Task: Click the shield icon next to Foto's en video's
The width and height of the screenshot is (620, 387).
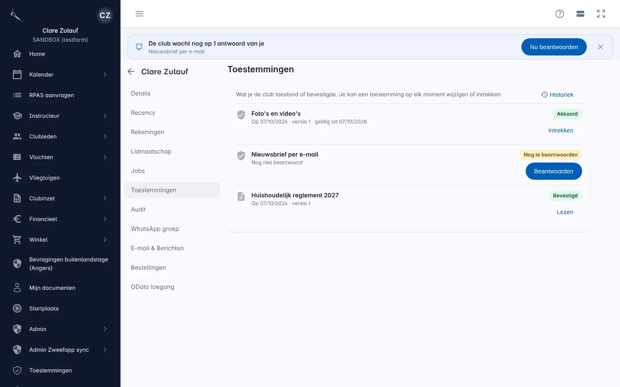Action: tap(241, 114)
